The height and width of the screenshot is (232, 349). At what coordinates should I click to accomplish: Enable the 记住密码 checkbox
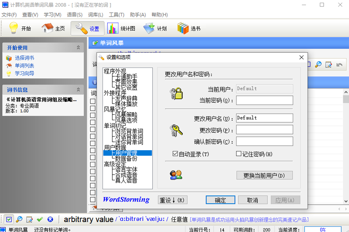click(239, 154)
